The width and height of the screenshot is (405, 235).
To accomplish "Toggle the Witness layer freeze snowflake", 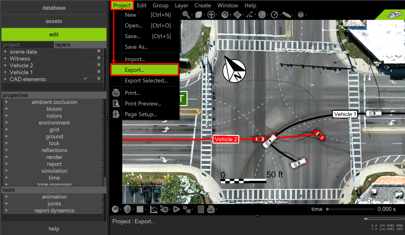I will point(99,58).
